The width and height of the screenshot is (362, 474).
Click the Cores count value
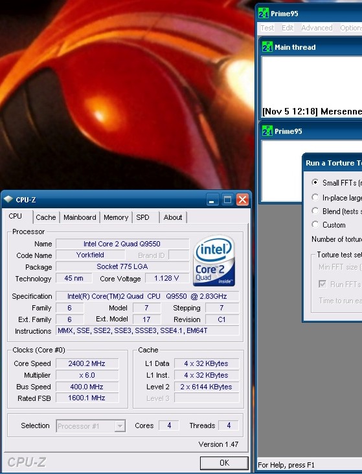pyautogui.click(x=169, y=426)
